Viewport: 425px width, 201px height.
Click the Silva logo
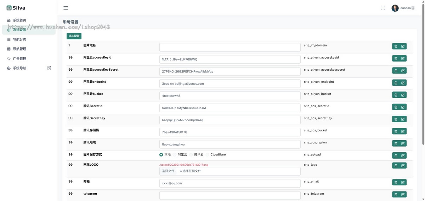click(16, 8)
